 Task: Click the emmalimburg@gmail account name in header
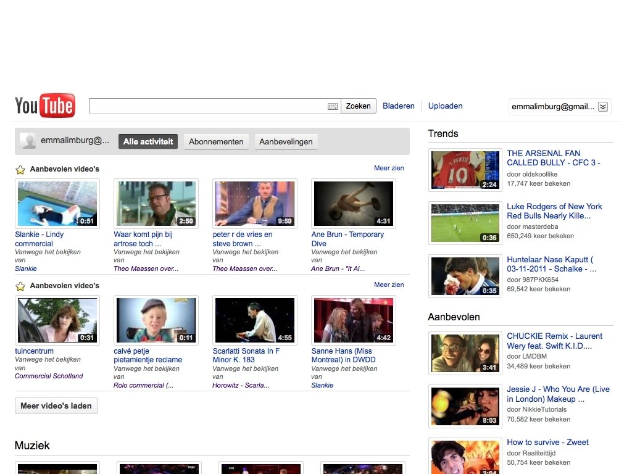click(552, 106)
